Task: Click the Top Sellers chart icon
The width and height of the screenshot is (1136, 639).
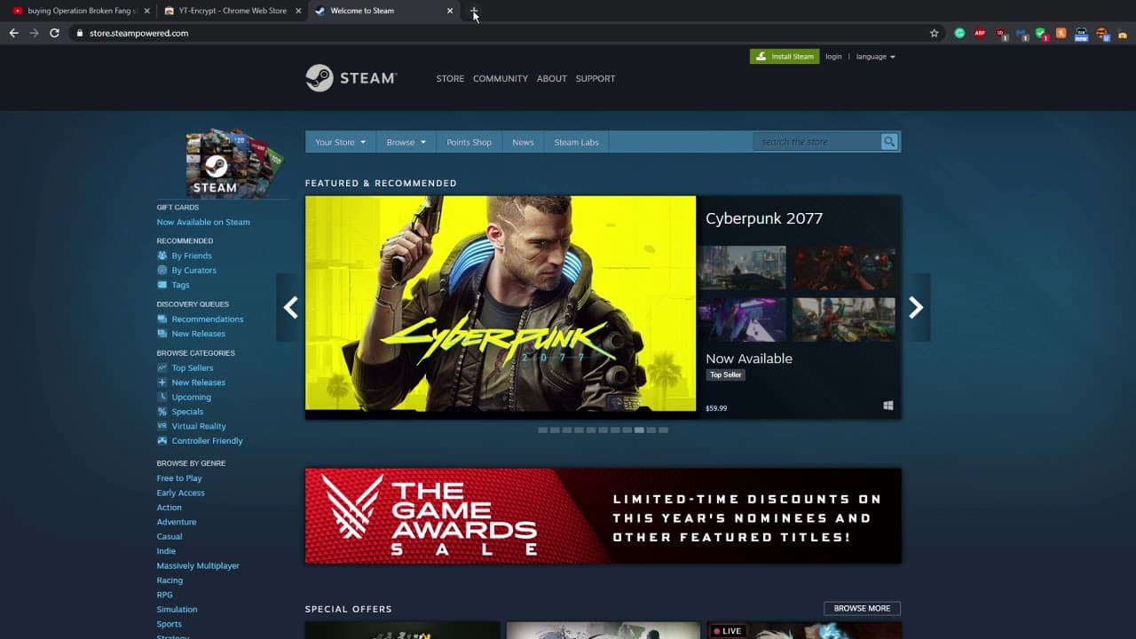Action: [x=162, y=367]
